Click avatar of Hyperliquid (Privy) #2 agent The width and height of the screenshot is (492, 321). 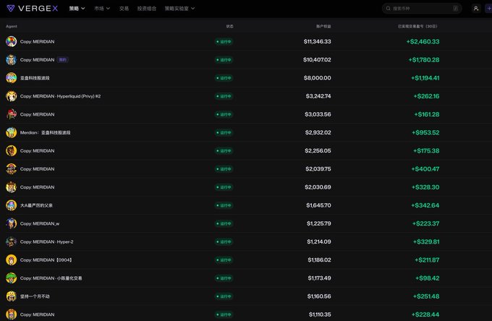pos(12,96)
